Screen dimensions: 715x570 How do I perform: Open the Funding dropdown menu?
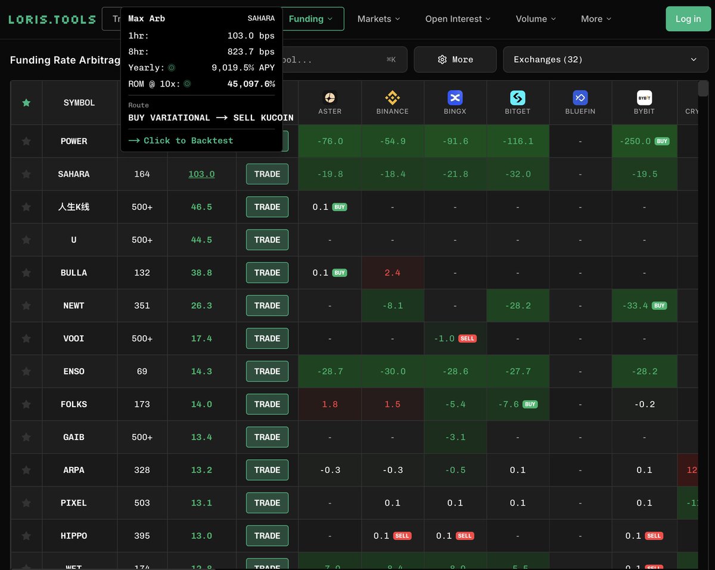(x=312, y=19)
